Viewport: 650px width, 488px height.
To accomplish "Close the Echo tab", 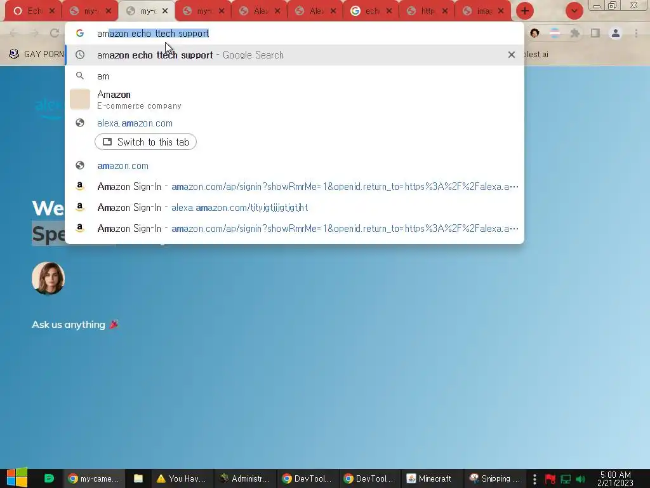I will coord(52,11).
